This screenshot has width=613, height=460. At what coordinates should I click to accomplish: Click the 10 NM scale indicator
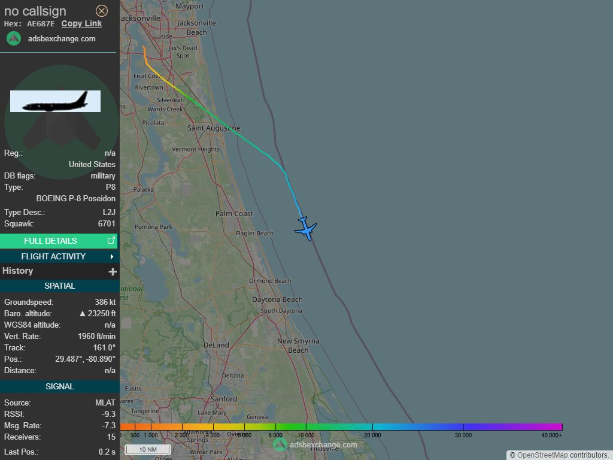pyautogui.click(x=147, y=448)
